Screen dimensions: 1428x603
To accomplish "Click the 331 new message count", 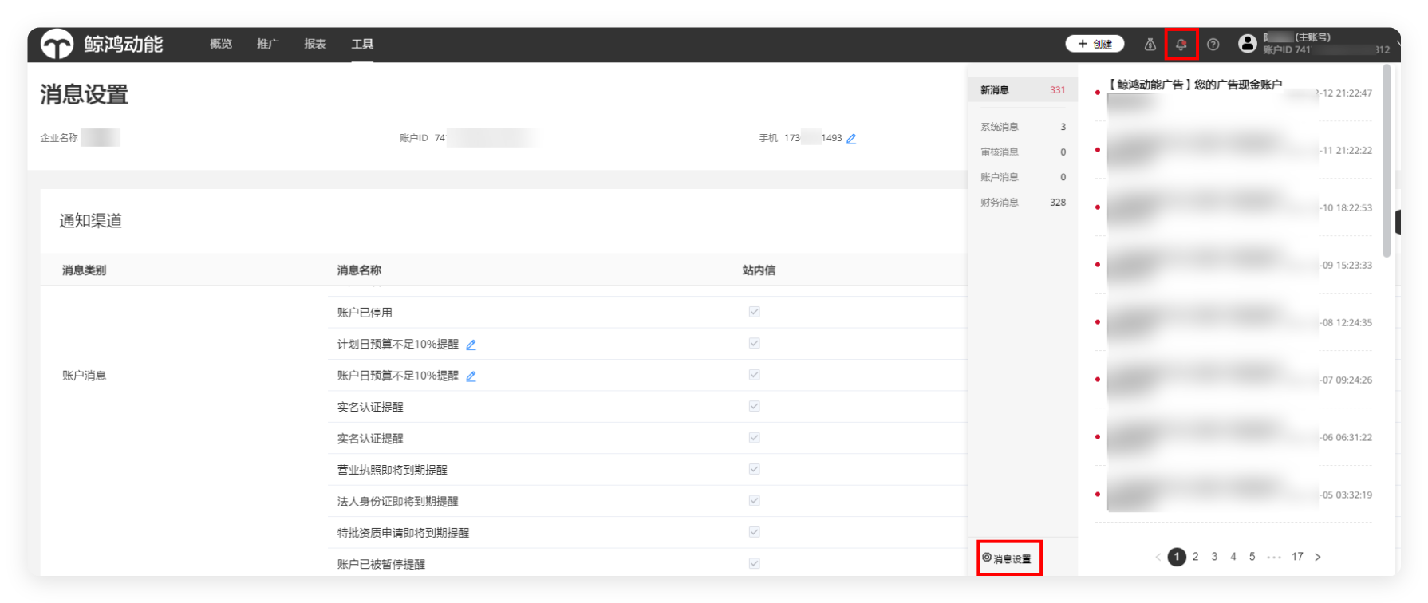I will [1058, 90].
